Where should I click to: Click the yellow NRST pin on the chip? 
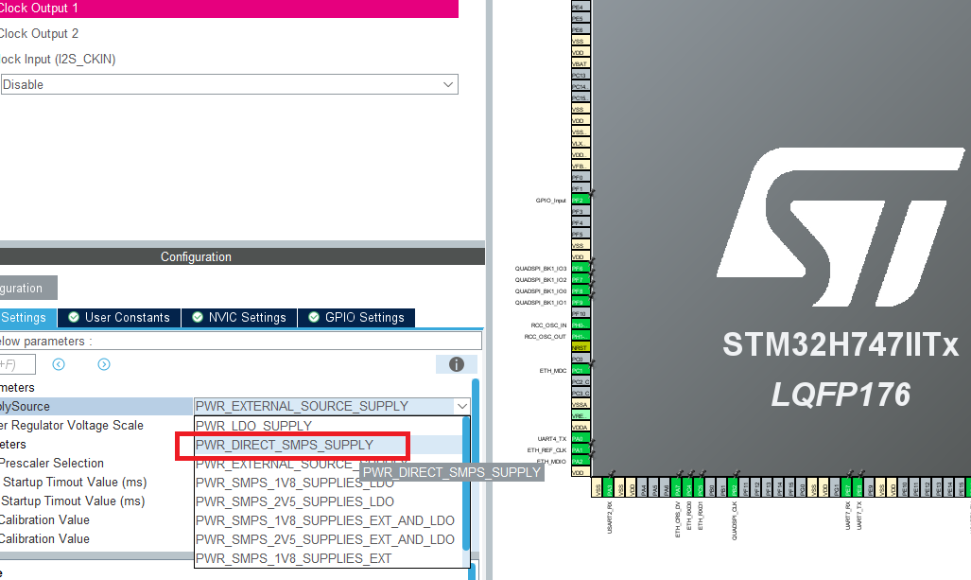580,345
